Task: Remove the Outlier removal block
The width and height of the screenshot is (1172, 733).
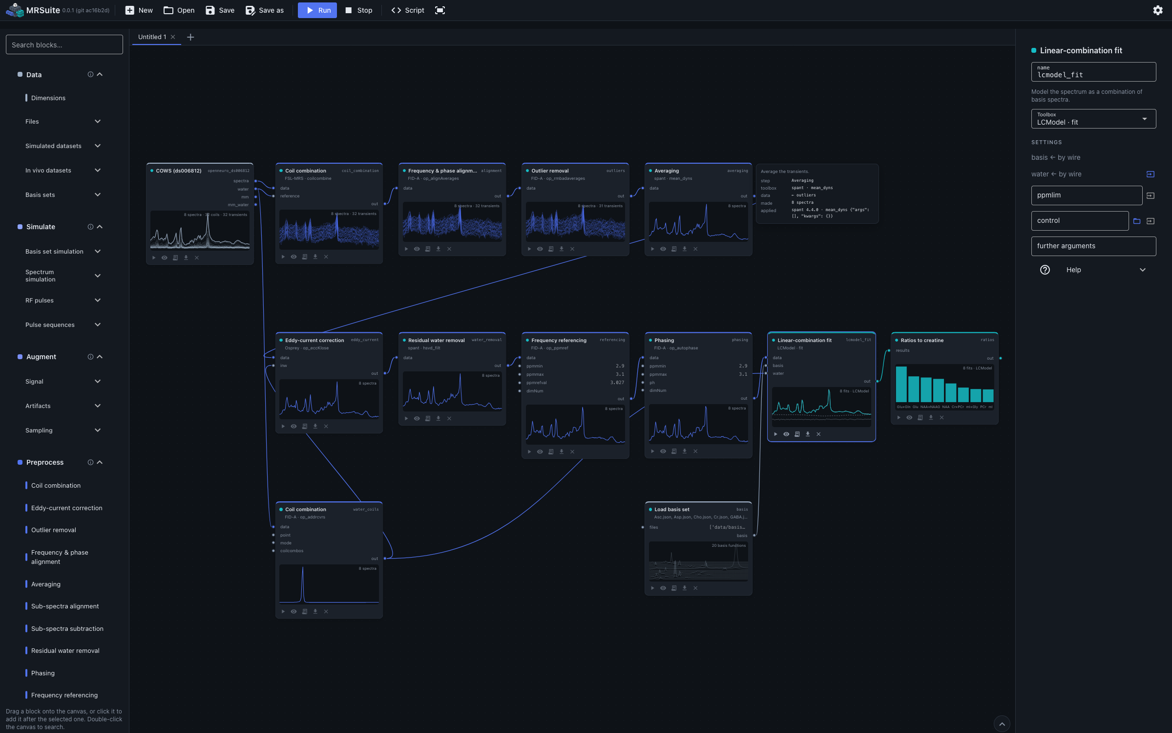Action: tap(572, 249)
